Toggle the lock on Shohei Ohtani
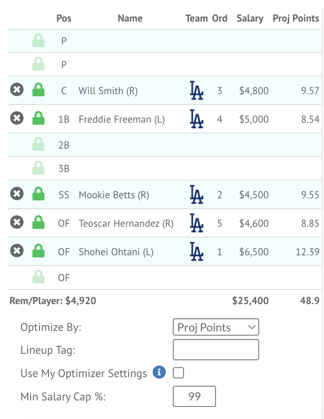 point(38,251)
